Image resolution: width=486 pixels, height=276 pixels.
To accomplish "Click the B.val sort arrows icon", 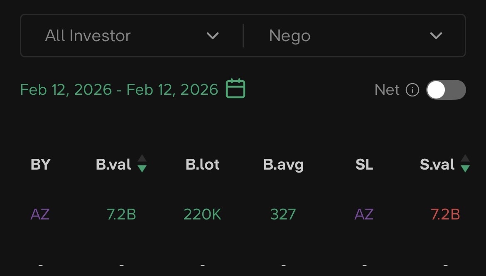I will click(x=142, y=163).
